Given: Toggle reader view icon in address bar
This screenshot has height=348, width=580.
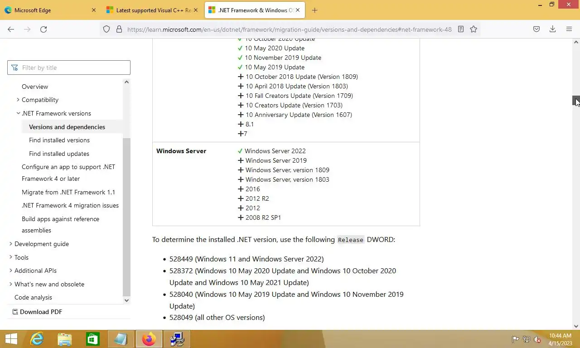Looking at the screenshot, I should 461,29.
